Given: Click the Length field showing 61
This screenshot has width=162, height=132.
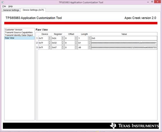Looking at the screenshot, I should pos(83,43).
